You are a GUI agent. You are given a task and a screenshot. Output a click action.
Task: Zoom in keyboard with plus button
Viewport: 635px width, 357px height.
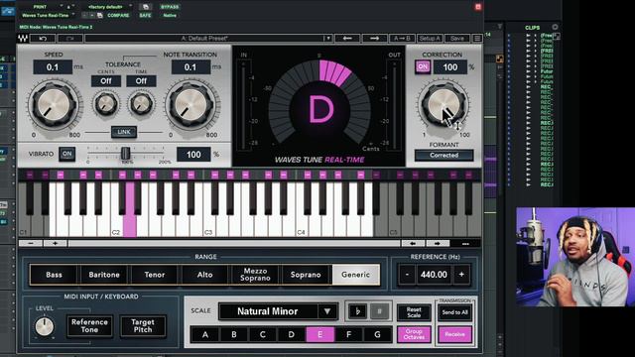click(56, 243)
